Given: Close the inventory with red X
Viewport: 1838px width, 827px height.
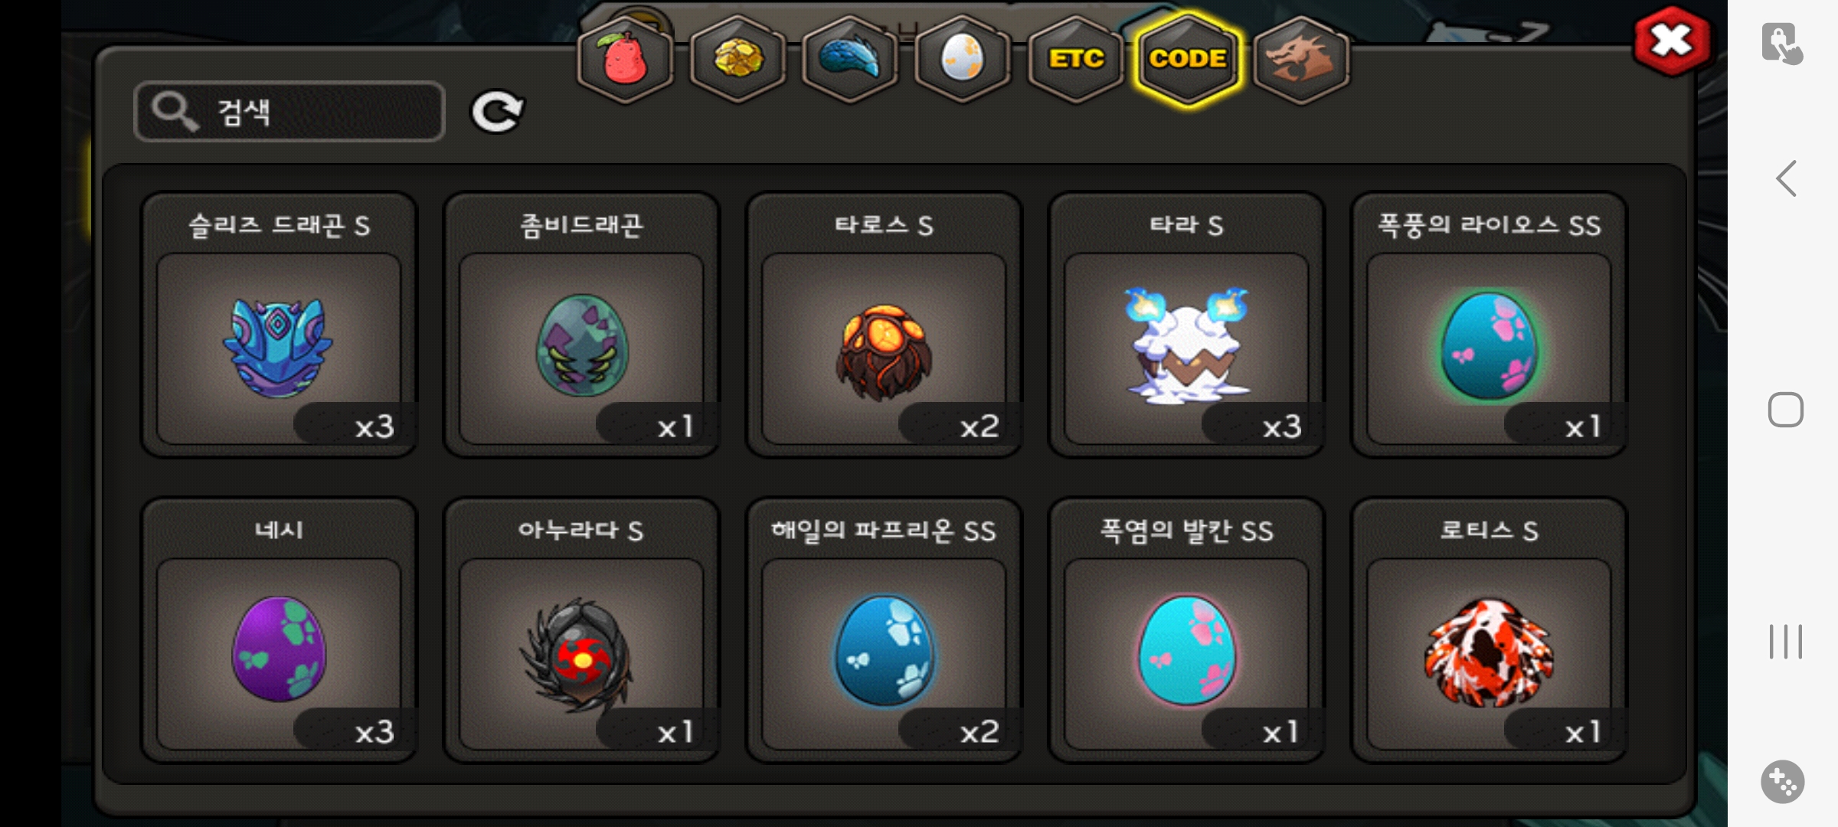Looking at the screenshot, I should (1672, 41).
